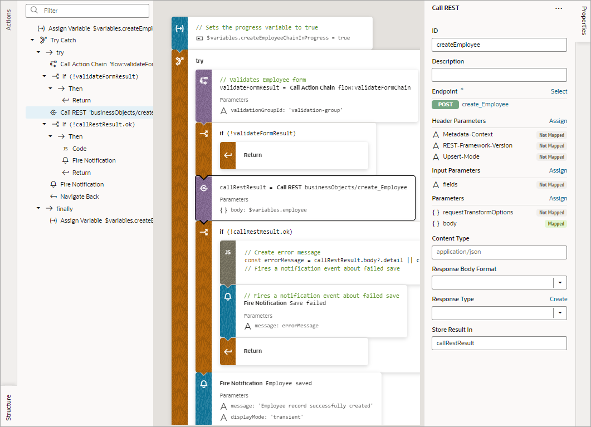591x427 pixels.
Task: Click the blue Assign Variable block icon on canvas
Action: click(x=179, y=28)
